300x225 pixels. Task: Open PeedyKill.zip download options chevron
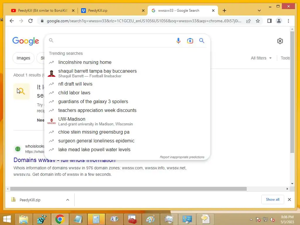pos(68,200)
